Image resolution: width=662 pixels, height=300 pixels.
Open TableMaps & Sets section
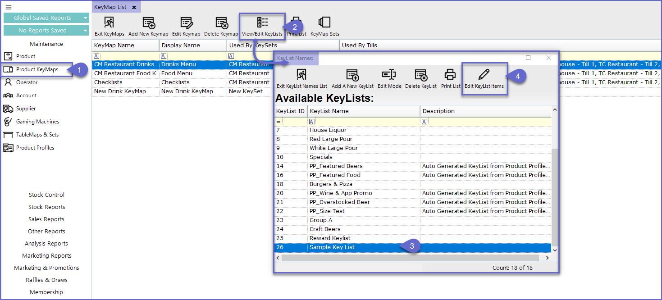[x=37, y=135]
